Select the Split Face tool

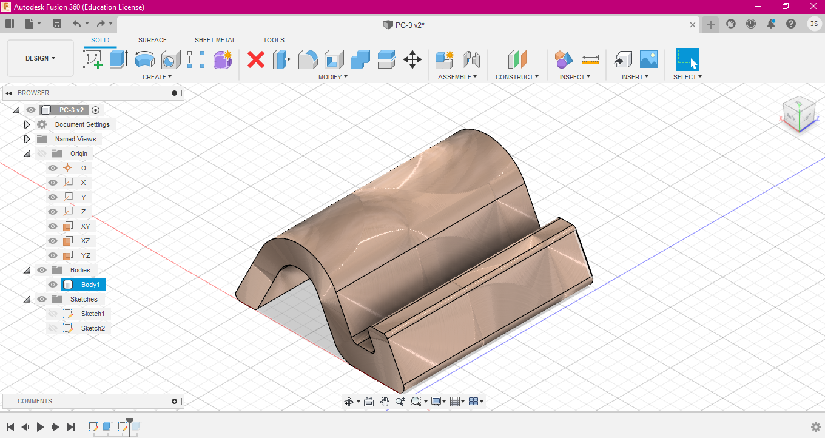point(386,59)
